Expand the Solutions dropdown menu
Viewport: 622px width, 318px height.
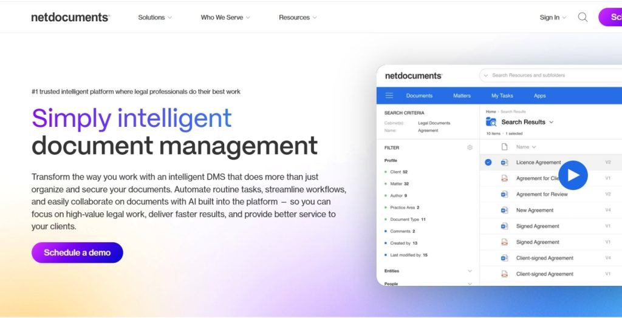click(x=155, y=18)
